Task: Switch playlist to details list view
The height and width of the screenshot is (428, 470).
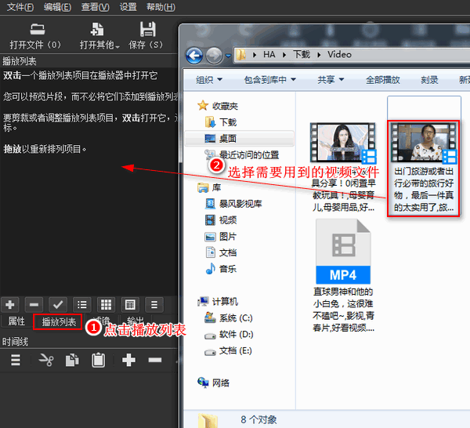Action: pyautogui.click(x=81, y=305)
